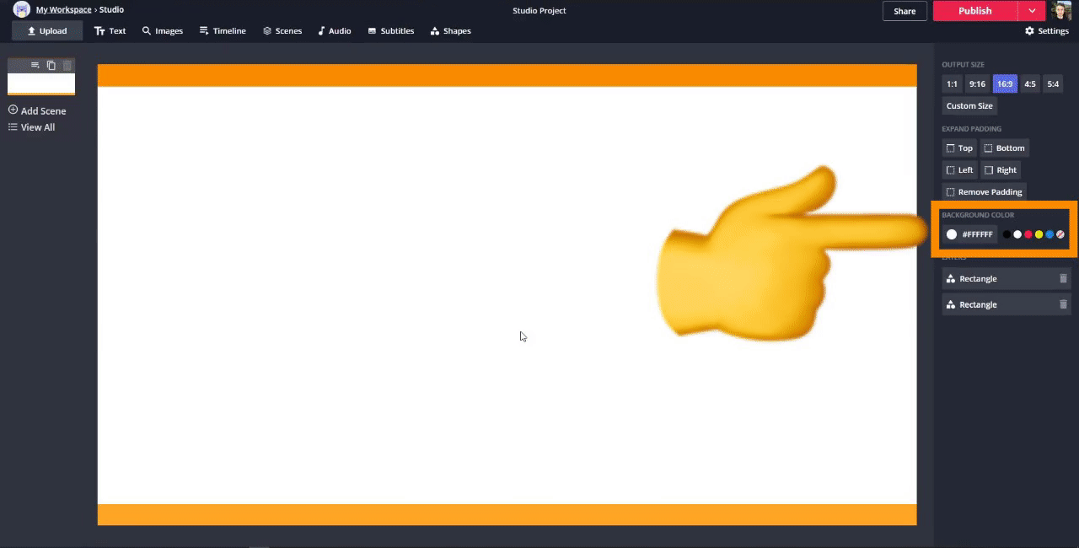Choose the red background swatch
The height and width of the screenshot is (548, 1079).
[1028, 234]
